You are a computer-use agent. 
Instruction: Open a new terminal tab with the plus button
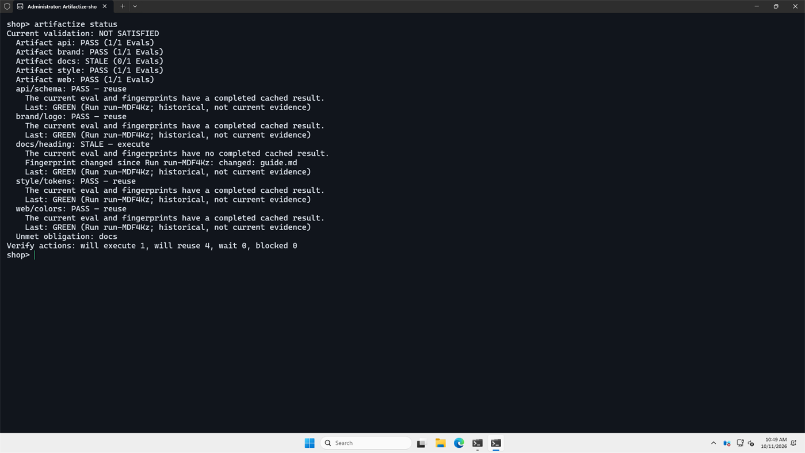click(x=123, y=6)
